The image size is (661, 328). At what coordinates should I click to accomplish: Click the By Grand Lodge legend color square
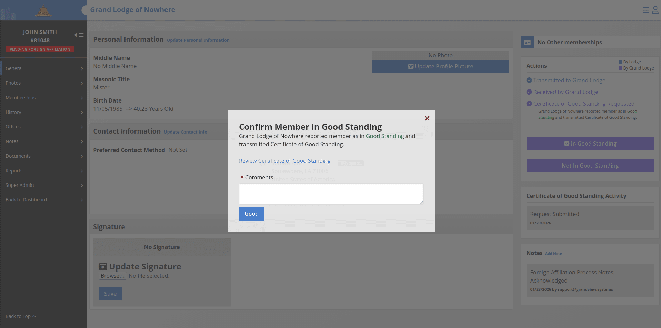click(621, 68)
